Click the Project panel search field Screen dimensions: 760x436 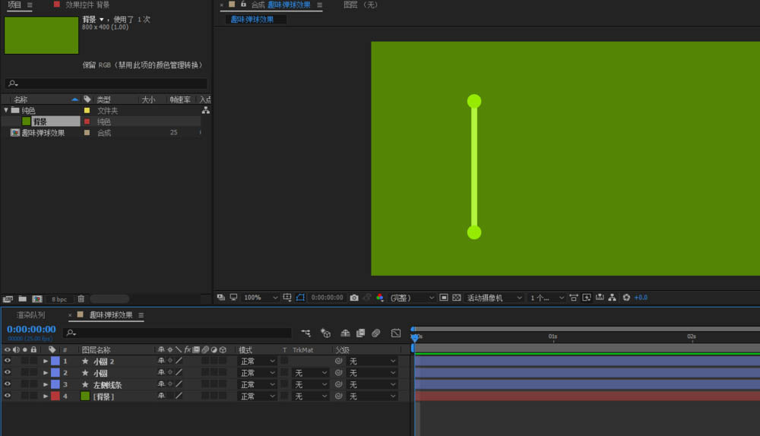point(106,84)
